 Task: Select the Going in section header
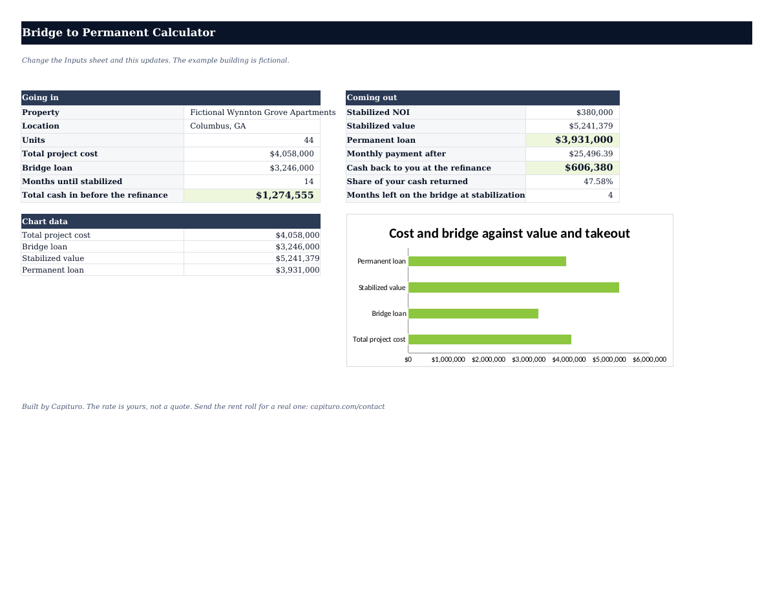[x=171, y=98]
